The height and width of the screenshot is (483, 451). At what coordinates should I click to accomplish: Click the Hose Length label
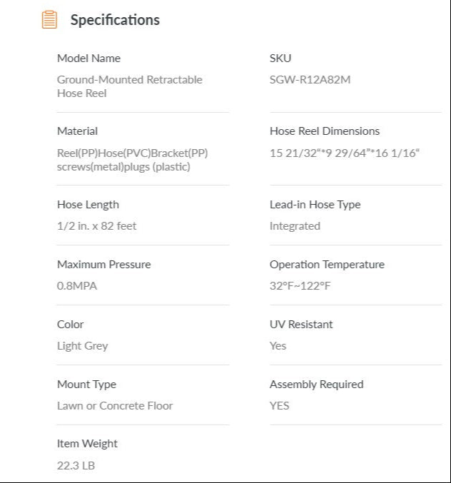pos(88,205)
